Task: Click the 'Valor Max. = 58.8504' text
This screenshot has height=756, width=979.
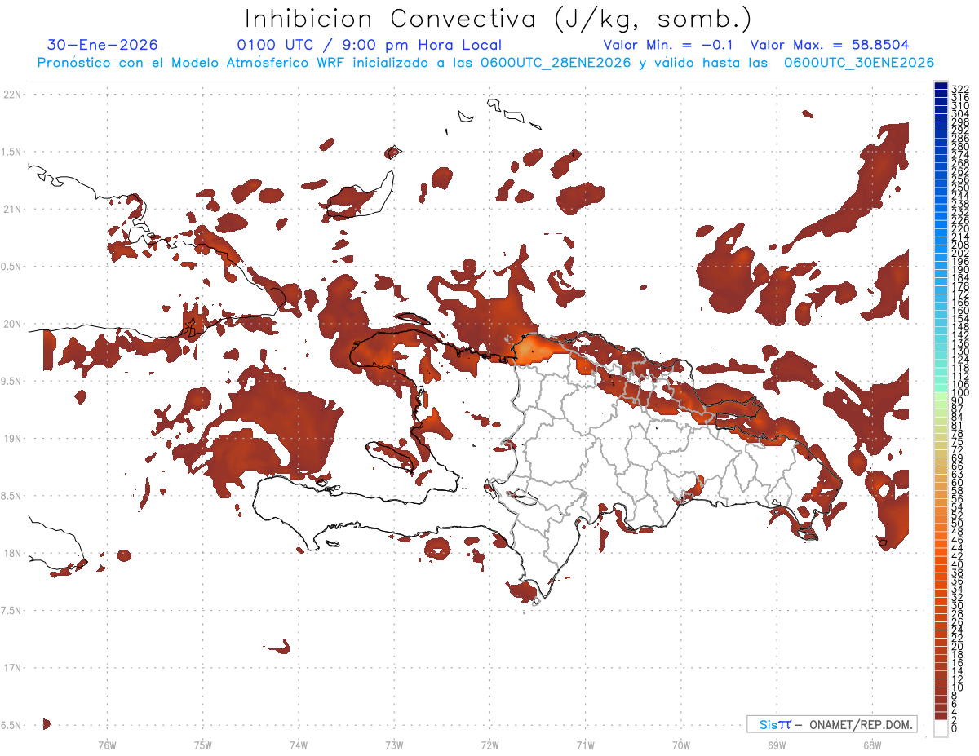Action: (x=830, y=45)
